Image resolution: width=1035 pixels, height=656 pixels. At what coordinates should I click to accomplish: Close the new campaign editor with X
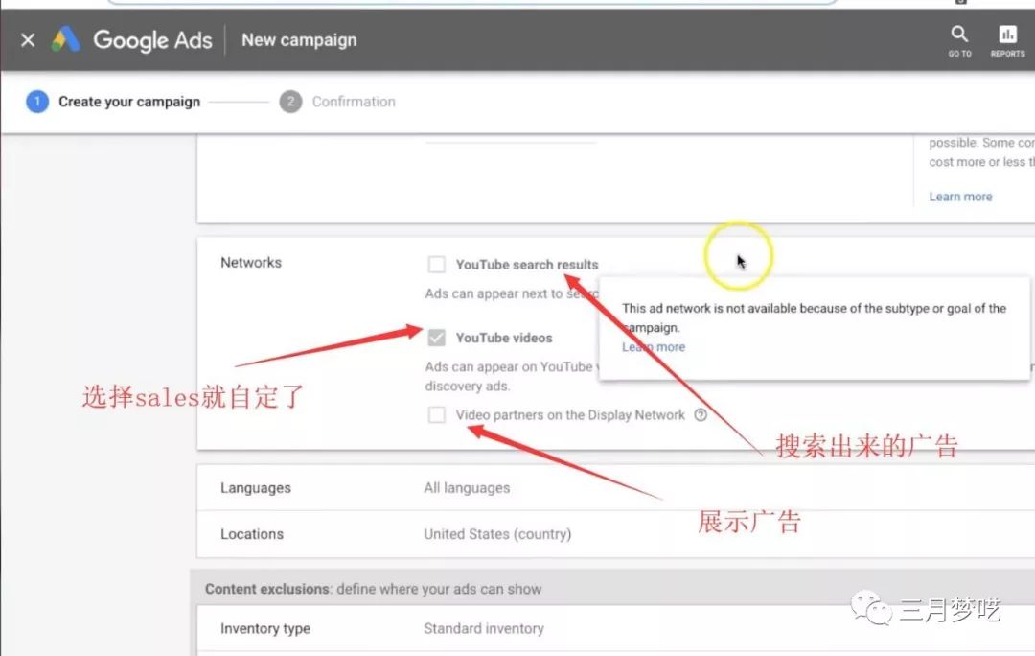28,40
